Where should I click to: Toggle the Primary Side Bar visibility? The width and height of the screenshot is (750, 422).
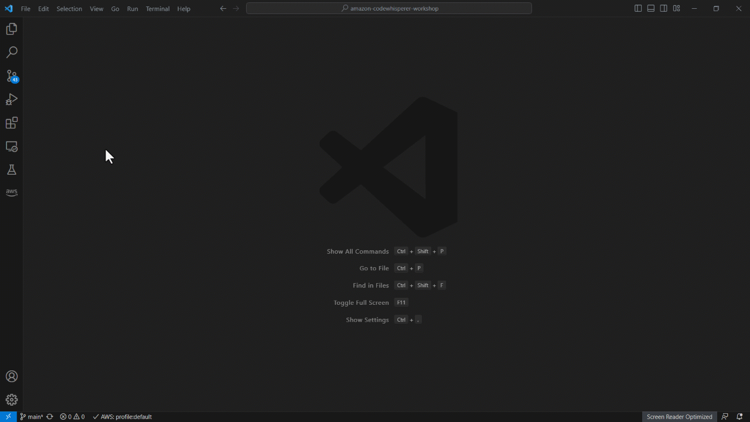click(637, 8)
